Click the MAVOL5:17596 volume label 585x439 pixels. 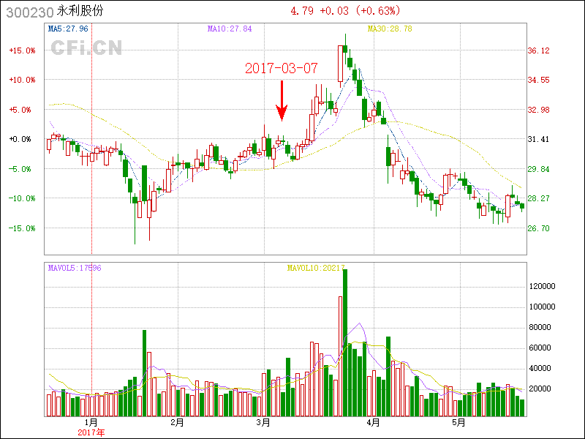click(75, 269)
